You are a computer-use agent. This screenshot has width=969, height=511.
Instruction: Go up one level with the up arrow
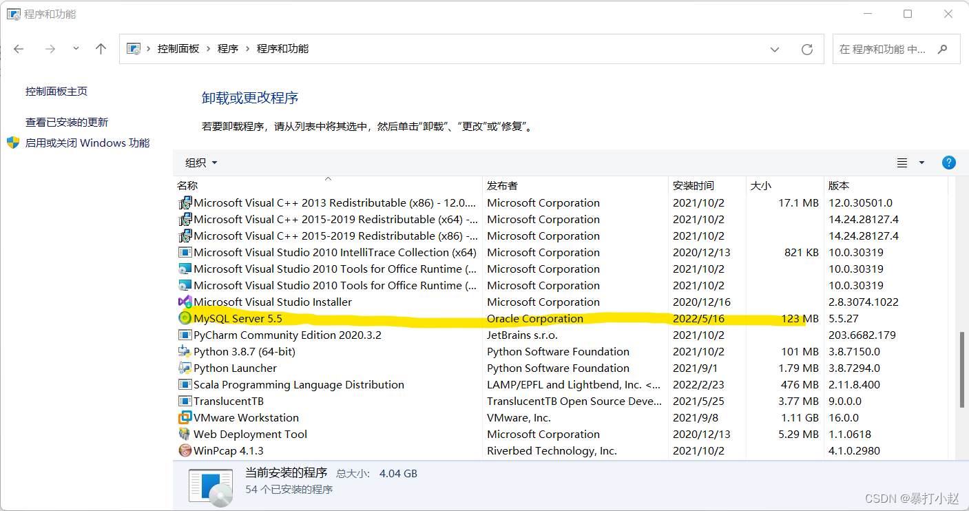coord(101,49)
